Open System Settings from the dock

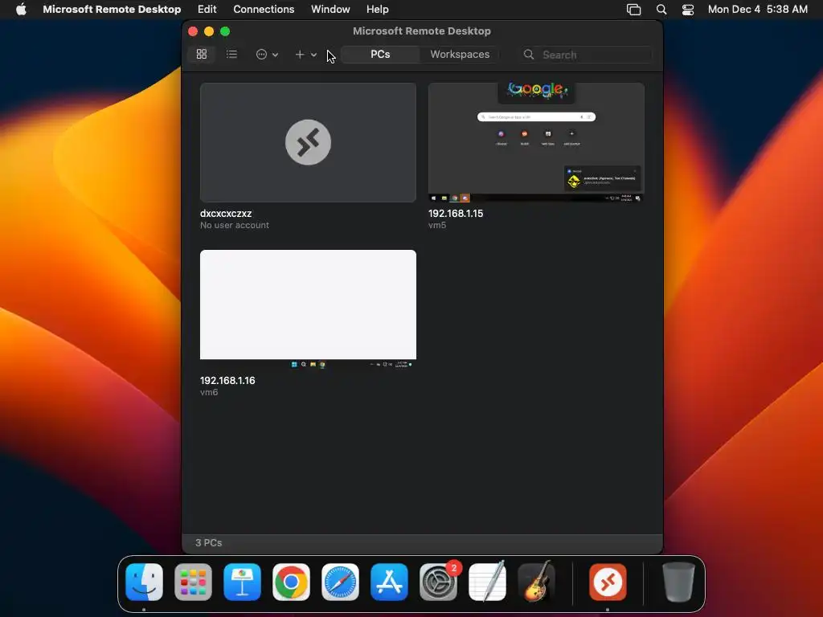pos(438,582)
